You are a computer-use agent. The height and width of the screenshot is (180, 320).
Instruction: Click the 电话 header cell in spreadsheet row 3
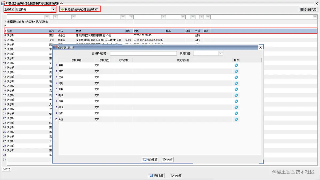tap(149, 31)
